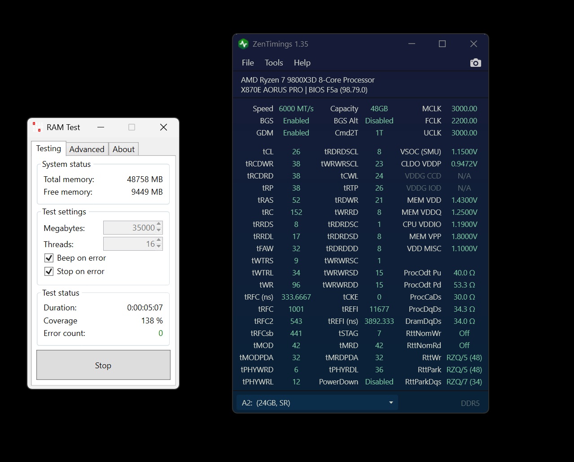Click the DDR5 label in ZenTimings
574x462 pixels.
point(470,403)
